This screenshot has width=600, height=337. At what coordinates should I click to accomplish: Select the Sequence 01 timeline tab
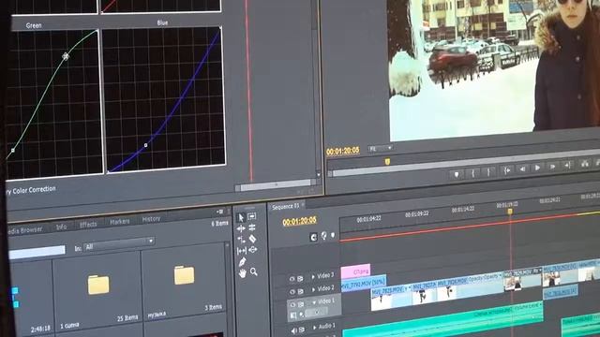click(x=285, y=207)
